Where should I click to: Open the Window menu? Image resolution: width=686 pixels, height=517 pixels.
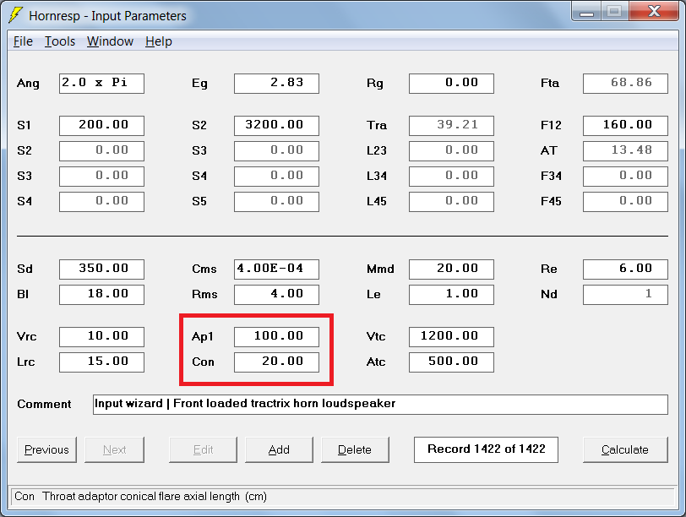coord(110,41)
